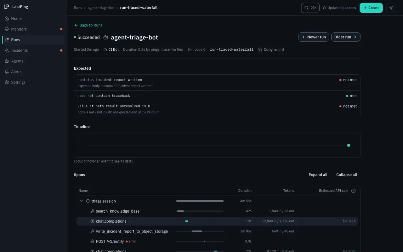Select write_incident_report_to_object_storage span

click(217, 231)
